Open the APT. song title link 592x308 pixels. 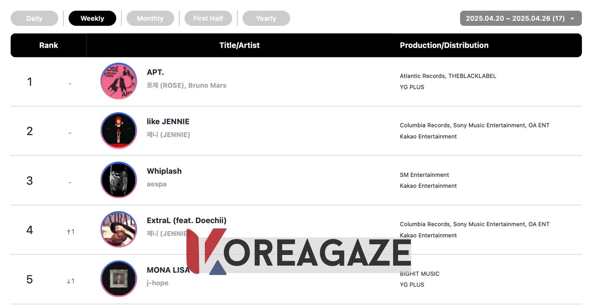pyautogui.click(x=155, y=72)
